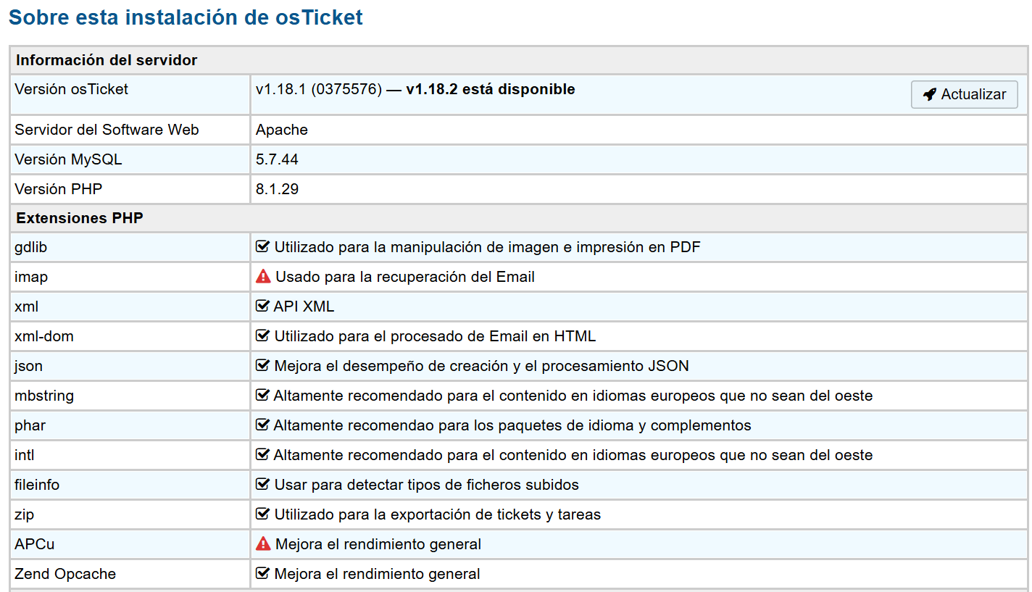The height and width of the screenshot is (592, 1032).
Task: Click the check icon in mbstring row
Action: [263, 396]
